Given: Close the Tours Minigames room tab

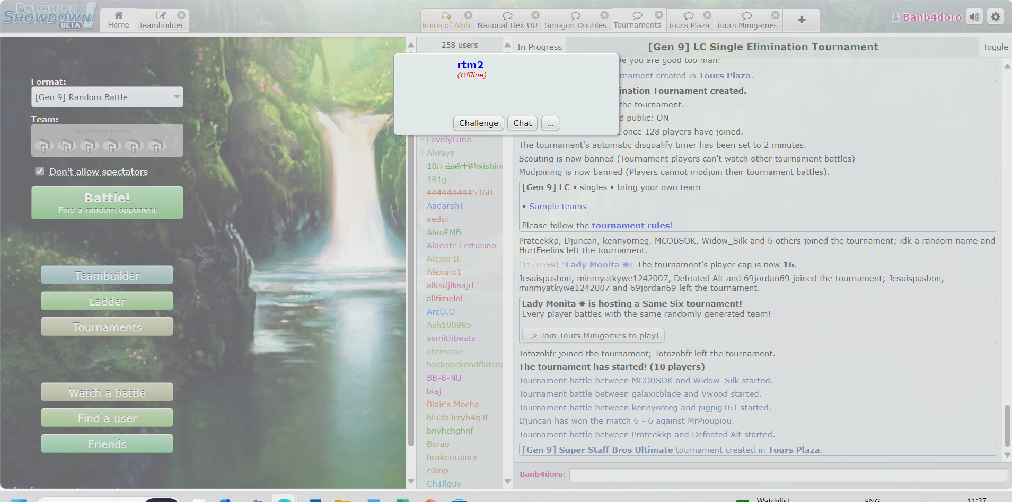Looking at the screenshot, I should (776, 15).
